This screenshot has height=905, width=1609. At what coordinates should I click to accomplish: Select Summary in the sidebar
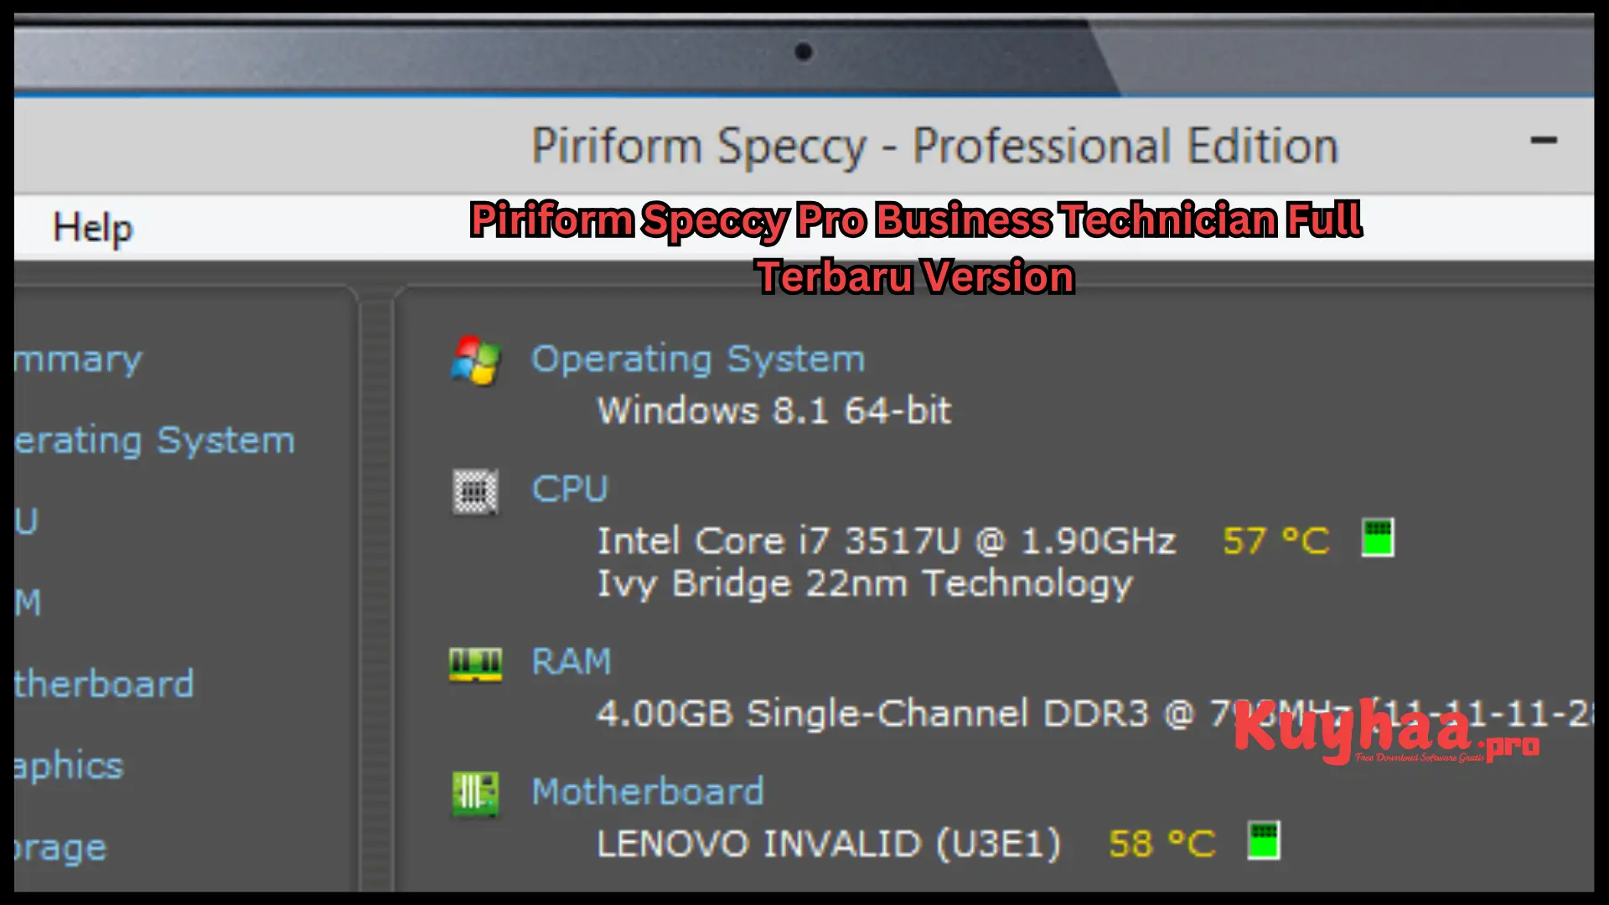[x=78, y=359]
